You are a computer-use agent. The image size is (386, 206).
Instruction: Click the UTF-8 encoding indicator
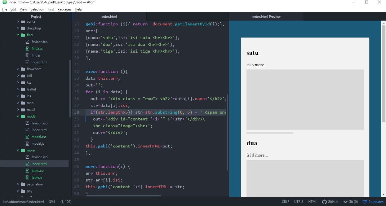click(x=299, y=201)
